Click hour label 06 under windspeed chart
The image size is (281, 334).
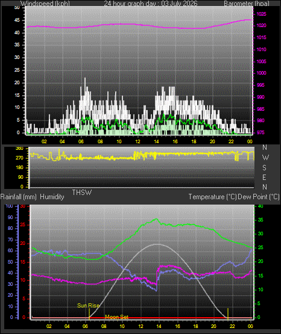(81, 141)
